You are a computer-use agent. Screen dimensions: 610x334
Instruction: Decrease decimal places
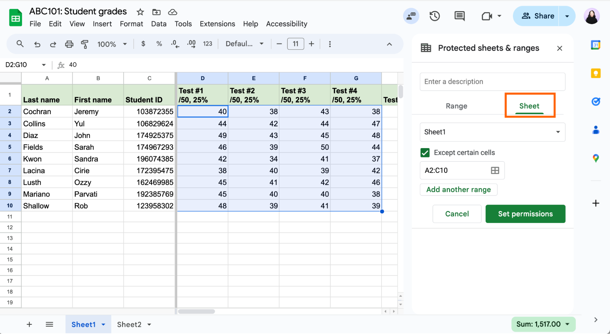pos(175,44)
